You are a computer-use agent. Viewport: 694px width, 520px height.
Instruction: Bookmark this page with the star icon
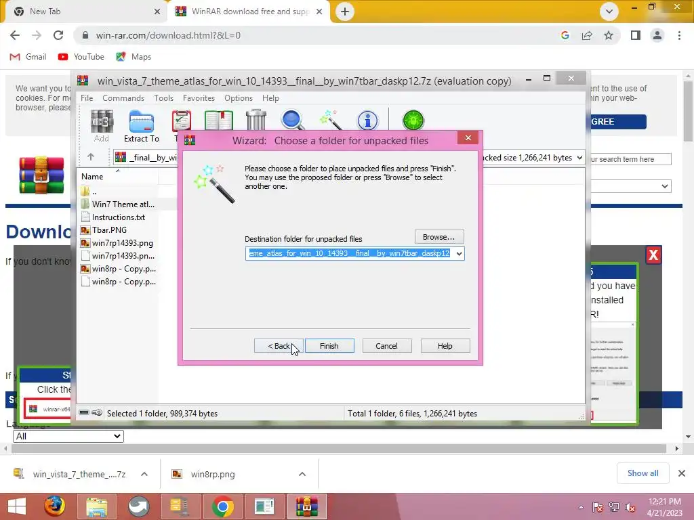point(609,35)
